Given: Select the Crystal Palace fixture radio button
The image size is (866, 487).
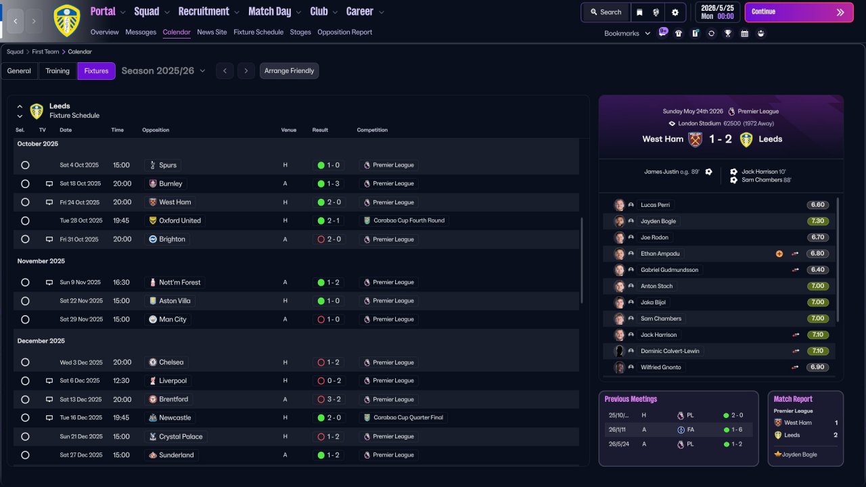Looking at the screenshot, I should [x=25, y=436].
